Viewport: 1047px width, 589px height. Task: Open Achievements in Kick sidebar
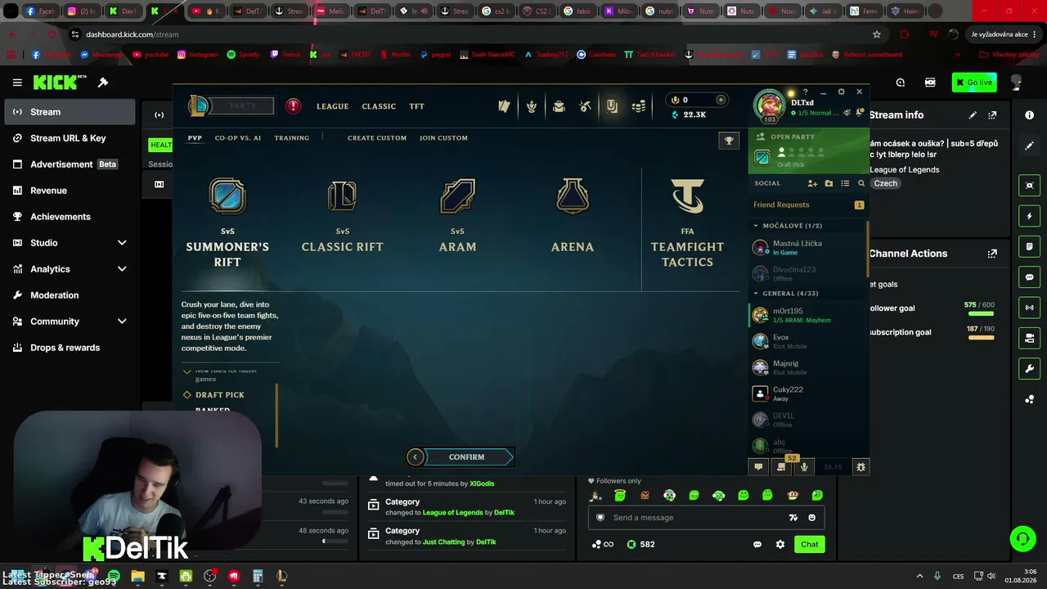68,217
